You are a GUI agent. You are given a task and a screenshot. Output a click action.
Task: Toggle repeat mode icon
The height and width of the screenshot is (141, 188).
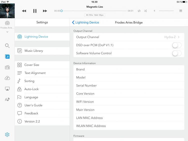[x=139, y=11]
